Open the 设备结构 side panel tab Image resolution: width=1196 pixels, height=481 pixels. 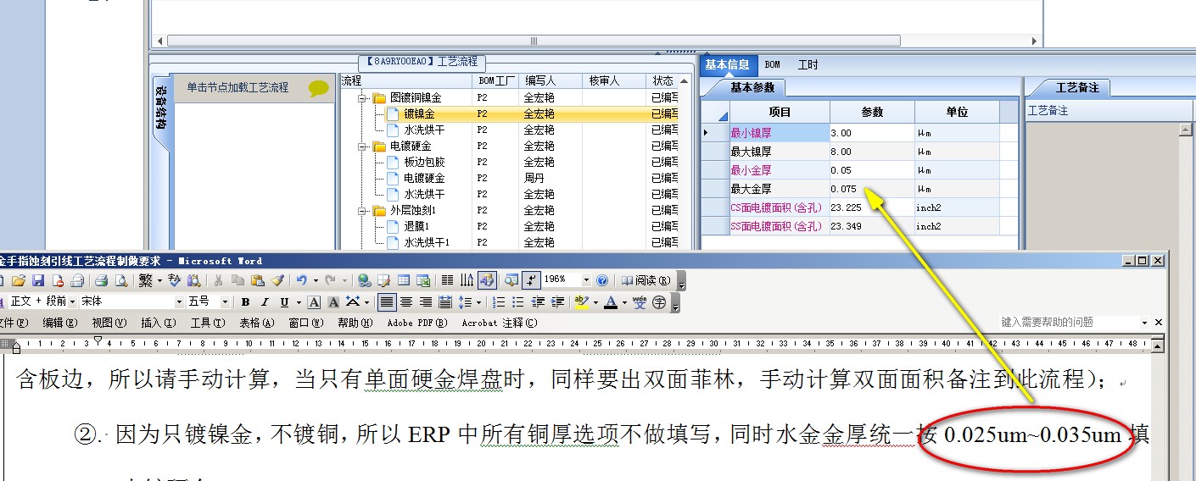(160, 108)
